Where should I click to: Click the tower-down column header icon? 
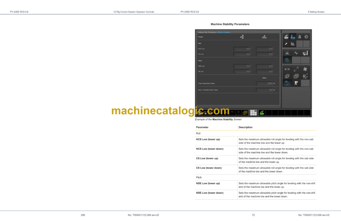click(264, 37)
